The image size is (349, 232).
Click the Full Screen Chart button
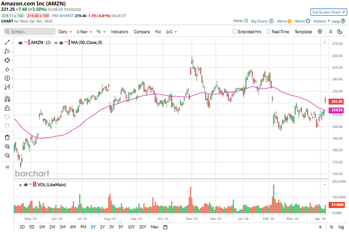click(327, 12)
